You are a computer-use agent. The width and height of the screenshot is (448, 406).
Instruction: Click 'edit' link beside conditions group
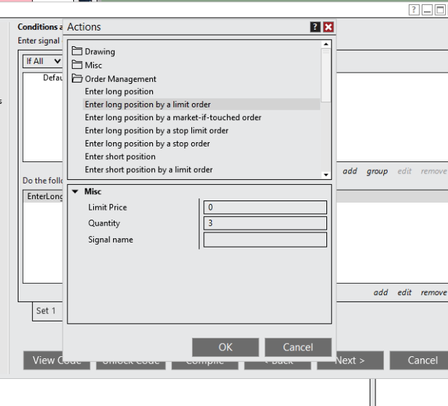coord(405,171)
